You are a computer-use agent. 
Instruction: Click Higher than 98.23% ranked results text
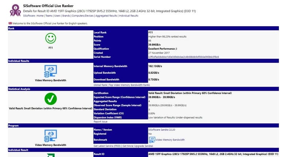(167, 37)
